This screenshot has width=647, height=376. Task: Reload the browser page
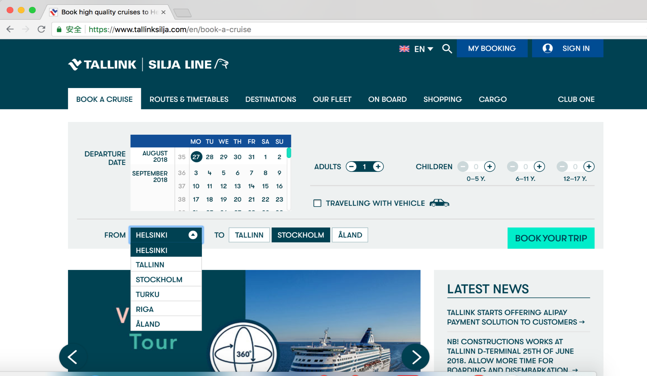[x=41, y=29]
